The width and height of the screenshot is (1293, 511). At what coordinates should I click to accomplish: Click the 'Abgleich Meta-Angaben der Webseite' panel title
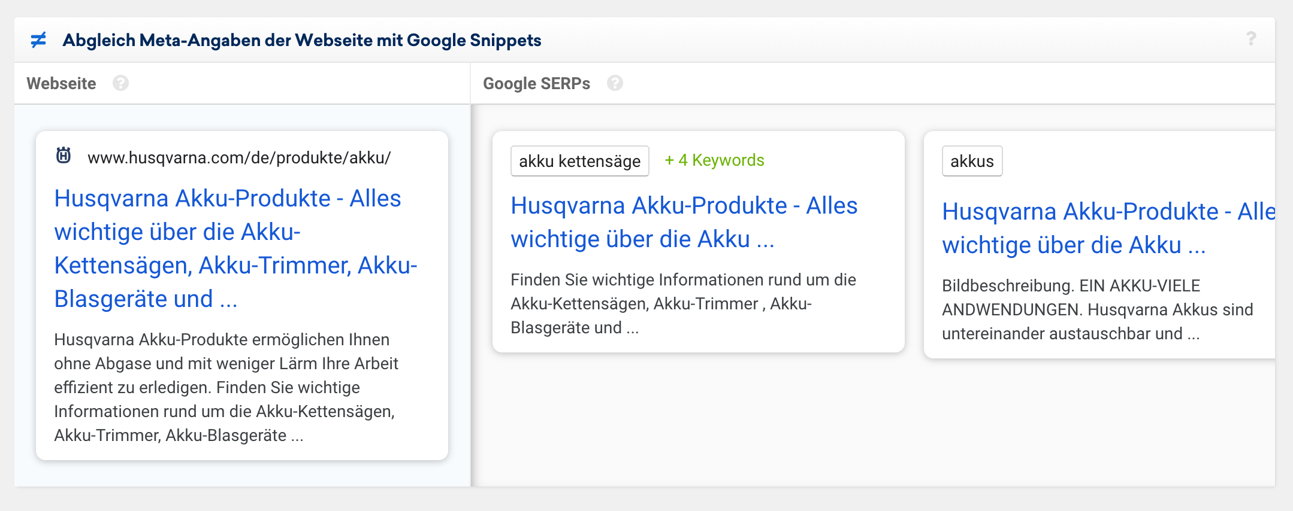tap(302, 40)
